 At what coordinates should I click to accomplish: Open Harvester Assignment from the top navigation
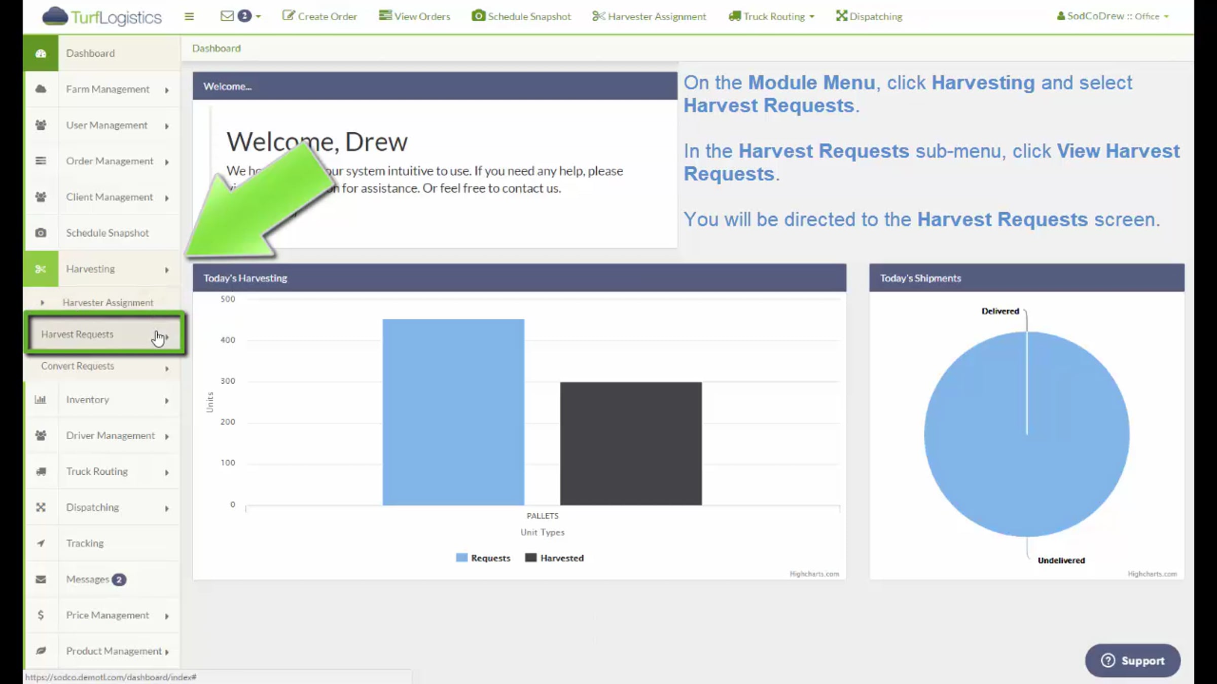pyautogui.click(x=650, y=16)
